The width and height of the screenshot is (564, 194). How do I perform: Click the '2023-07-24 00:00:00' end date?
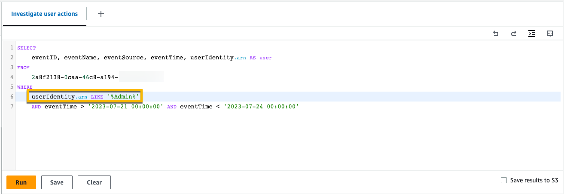coord(261,107)
